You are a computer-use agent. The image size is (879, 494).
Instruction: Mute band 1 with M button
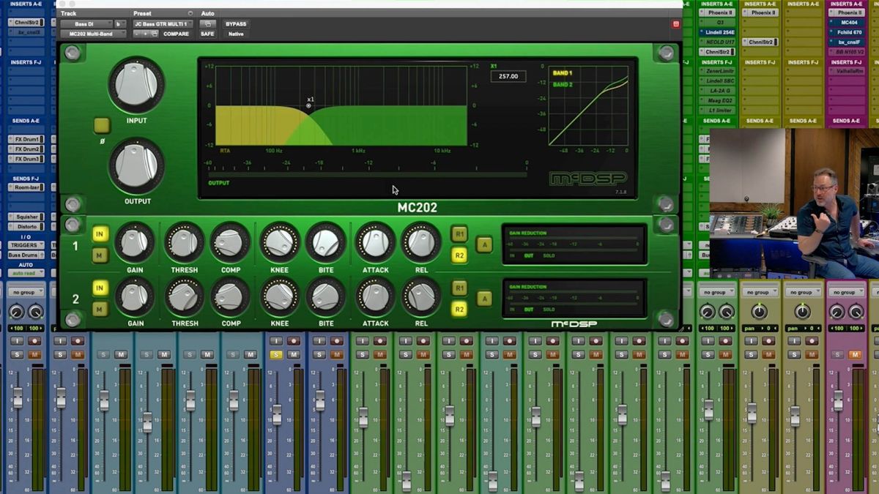tap(100, 255)
